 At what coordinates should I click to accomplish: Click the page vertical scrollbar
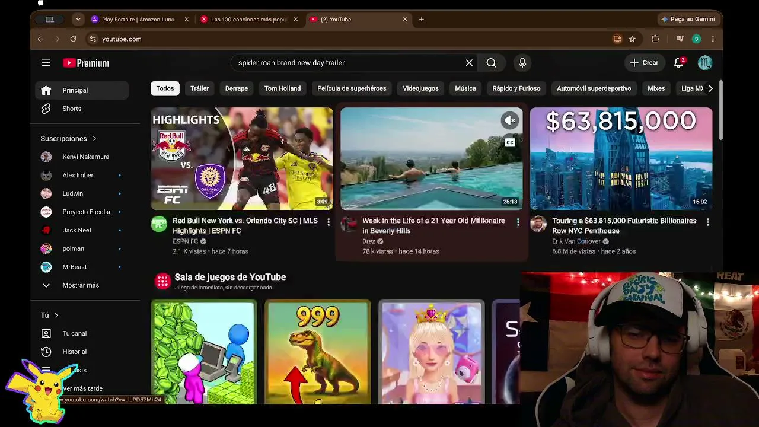720,111
